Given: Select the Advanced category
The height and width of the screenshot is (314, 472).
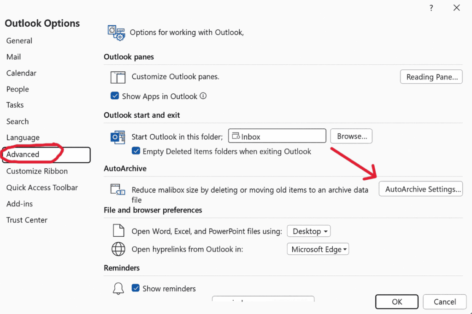Looking at the screenshot, I should (46, 155).
